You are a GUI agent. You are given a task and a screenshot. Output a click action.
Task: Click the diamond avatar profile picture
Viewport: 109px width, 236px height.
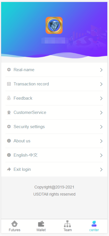click(54, 25)
